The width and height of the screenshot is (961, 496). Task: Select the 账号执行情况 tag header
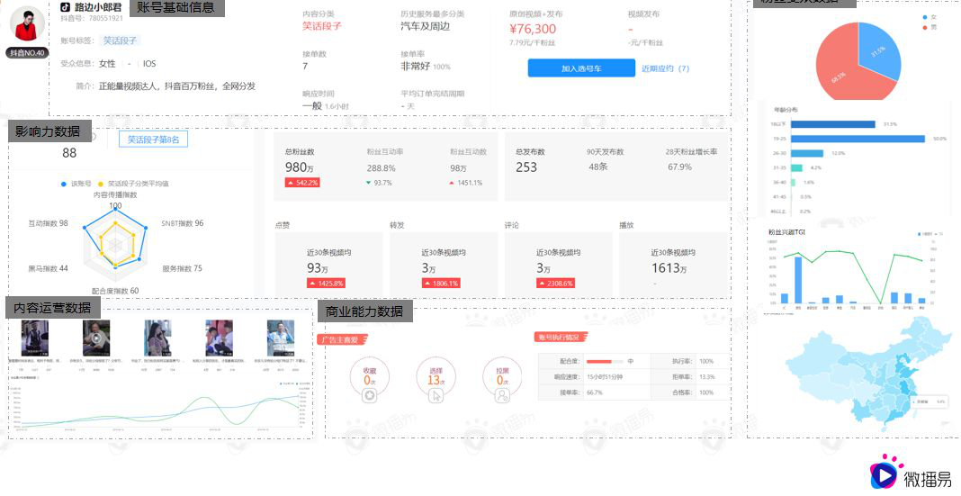coord(561,337)
